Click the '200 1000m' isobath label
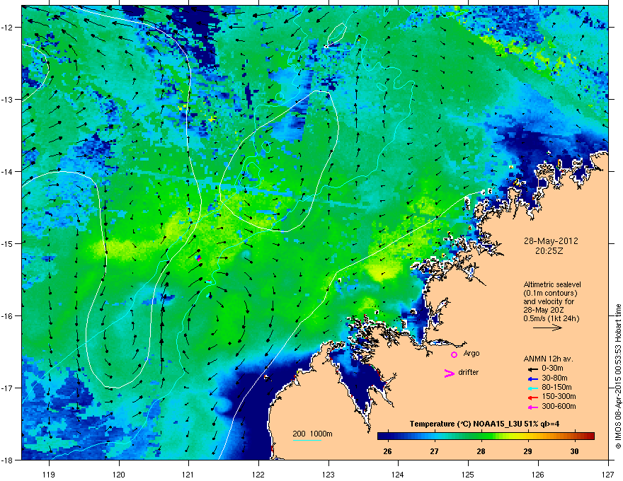 (x=312, y=434)
